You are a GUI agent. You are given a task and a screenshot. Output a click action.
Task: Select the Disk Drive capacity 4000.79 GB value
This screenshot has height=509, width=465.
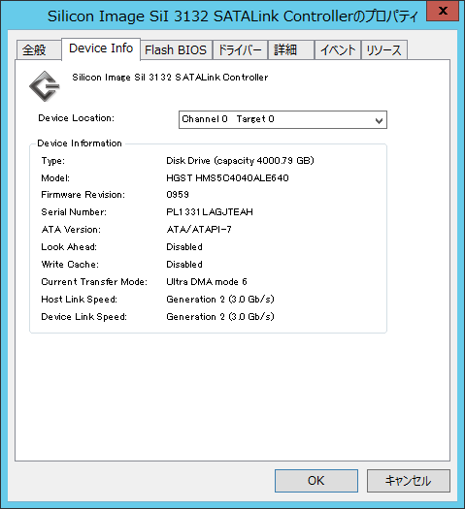[240, 161]
